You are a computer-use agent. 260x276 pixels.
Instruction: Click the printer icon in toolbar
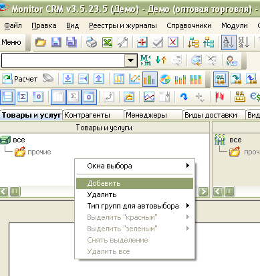coord(92,42)
